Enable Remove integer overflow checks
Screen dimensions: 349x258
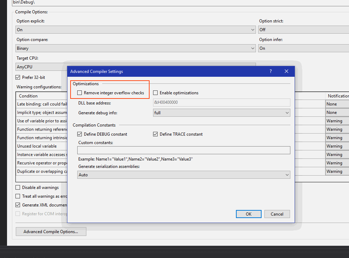point(79,93)
